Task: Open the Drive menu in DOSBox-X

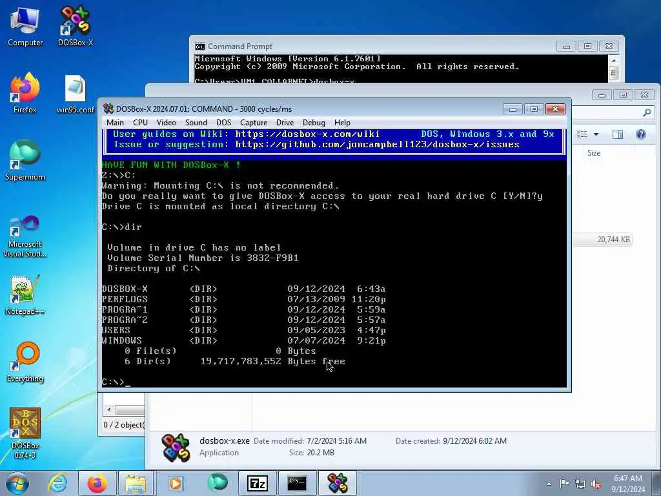Action: [x=285, y=123]
